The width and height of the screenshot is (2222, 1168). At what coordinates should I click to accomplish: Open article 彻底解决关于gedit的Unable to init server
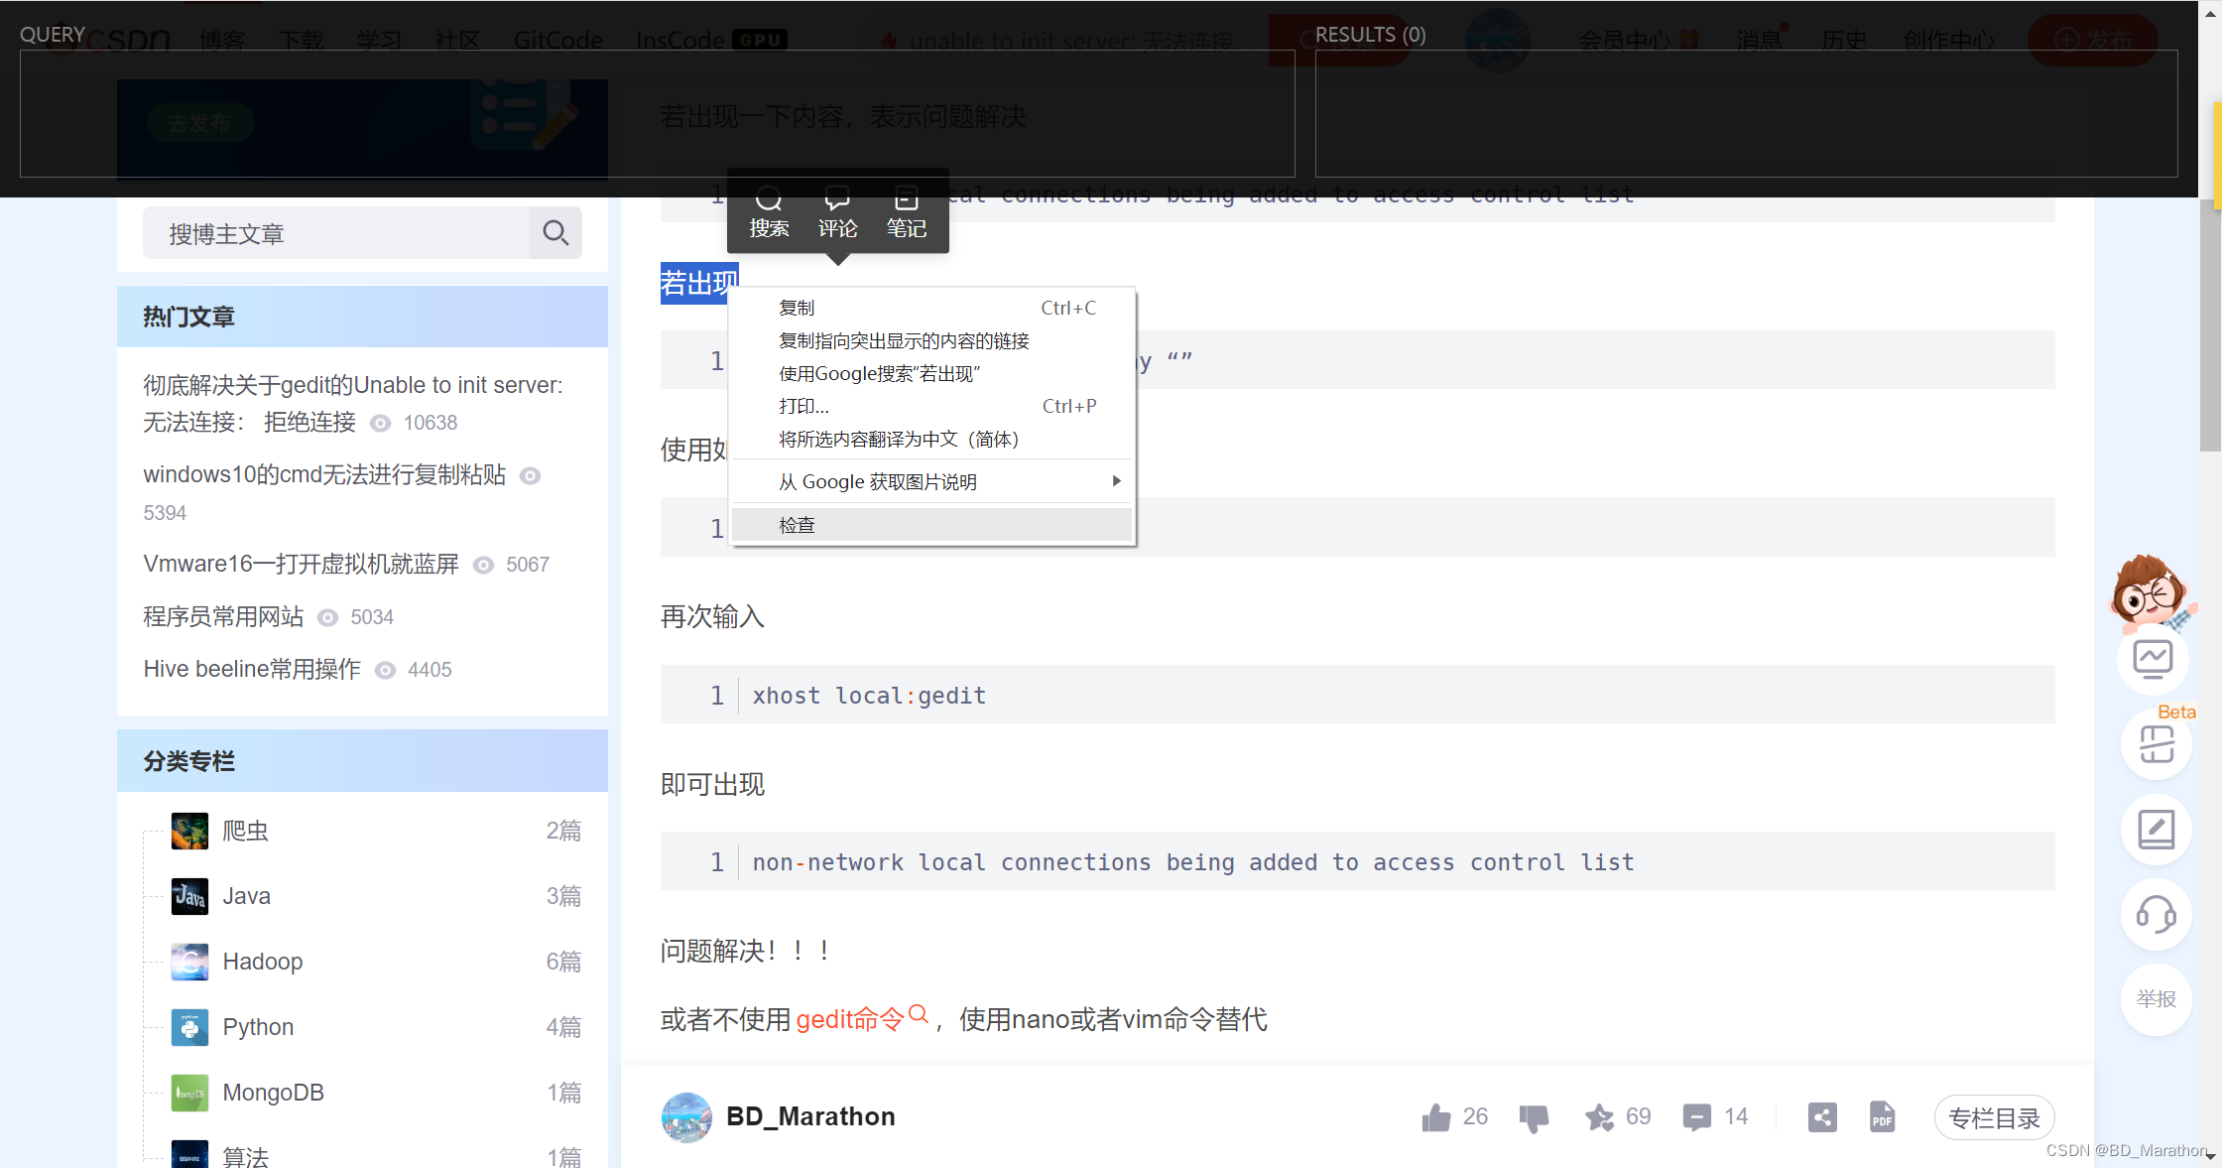(x=352, y=404)
